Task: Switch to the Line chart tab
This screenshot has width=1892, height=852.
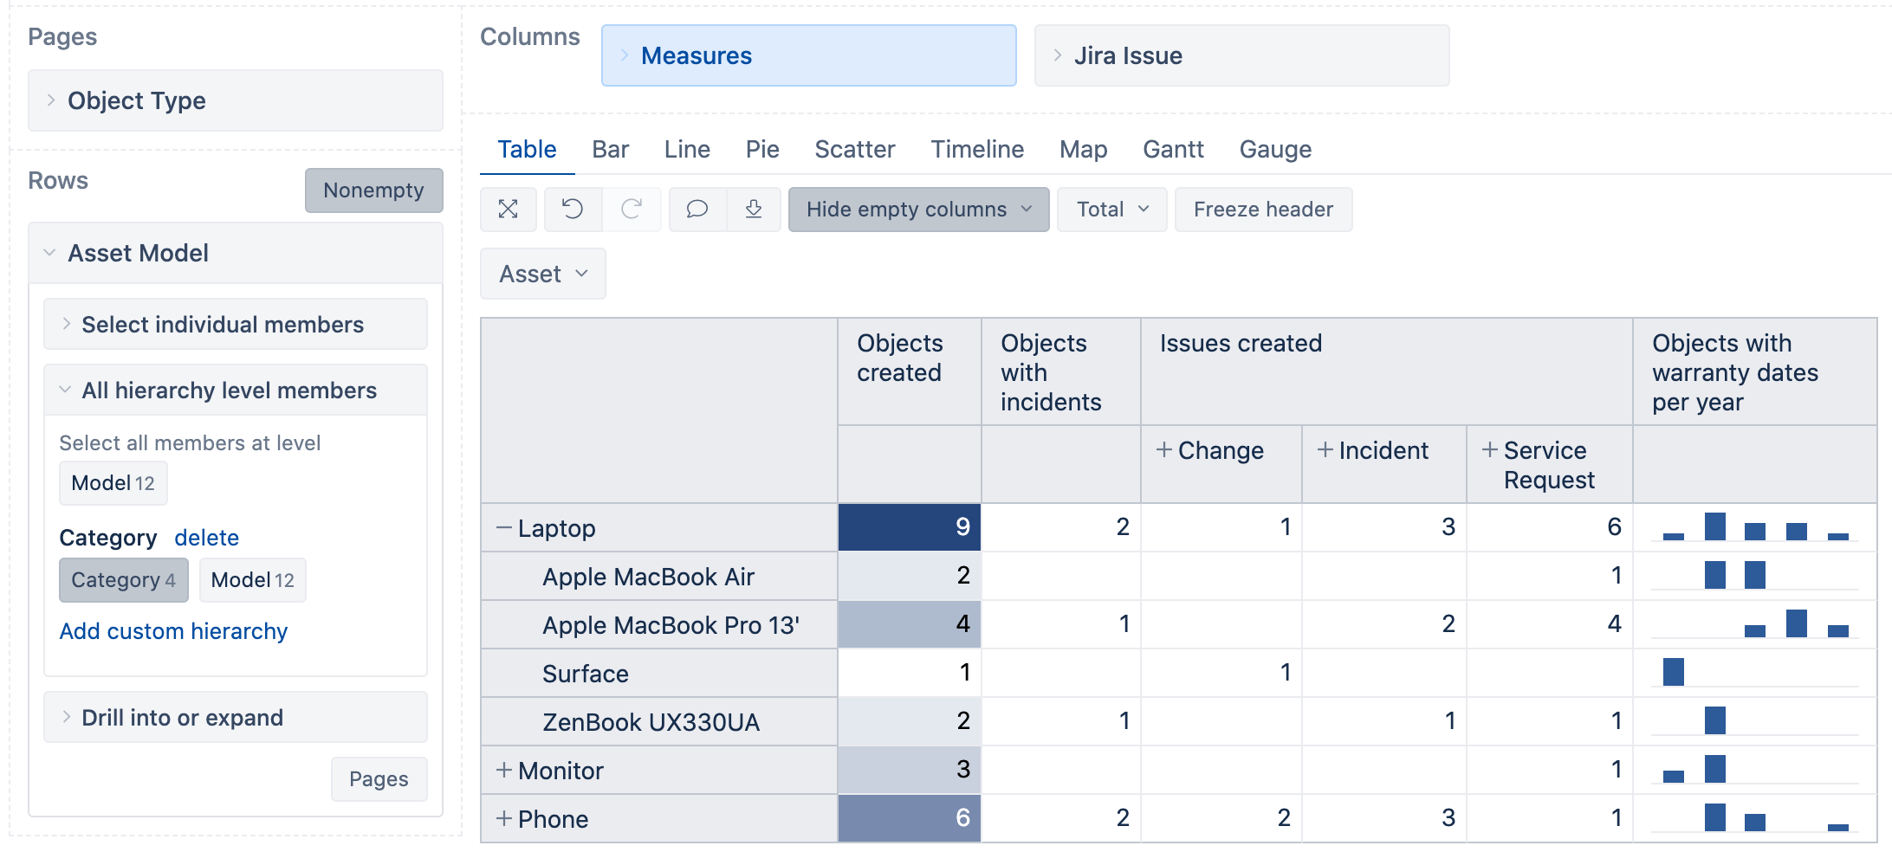Action: coord(688,150)
